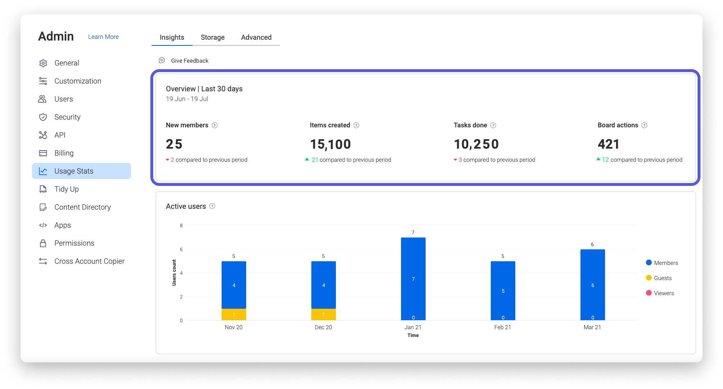The width and height of the screenshot is (723, 389).
Task: Click the Content Directory icon
Action: (43, 207)
